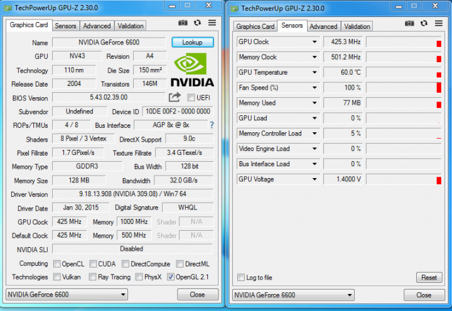Image resolution: width=452 pixels, height=311 pixels.
Task: Open GPU Clock sensor dropdown
Action: pyautogui.click(x=315, y=42)
